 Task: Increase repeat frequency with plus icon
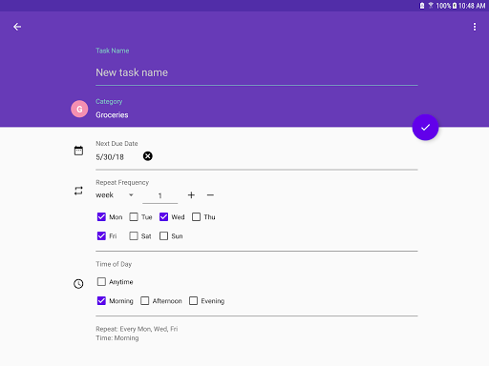[x=191, y=195]
